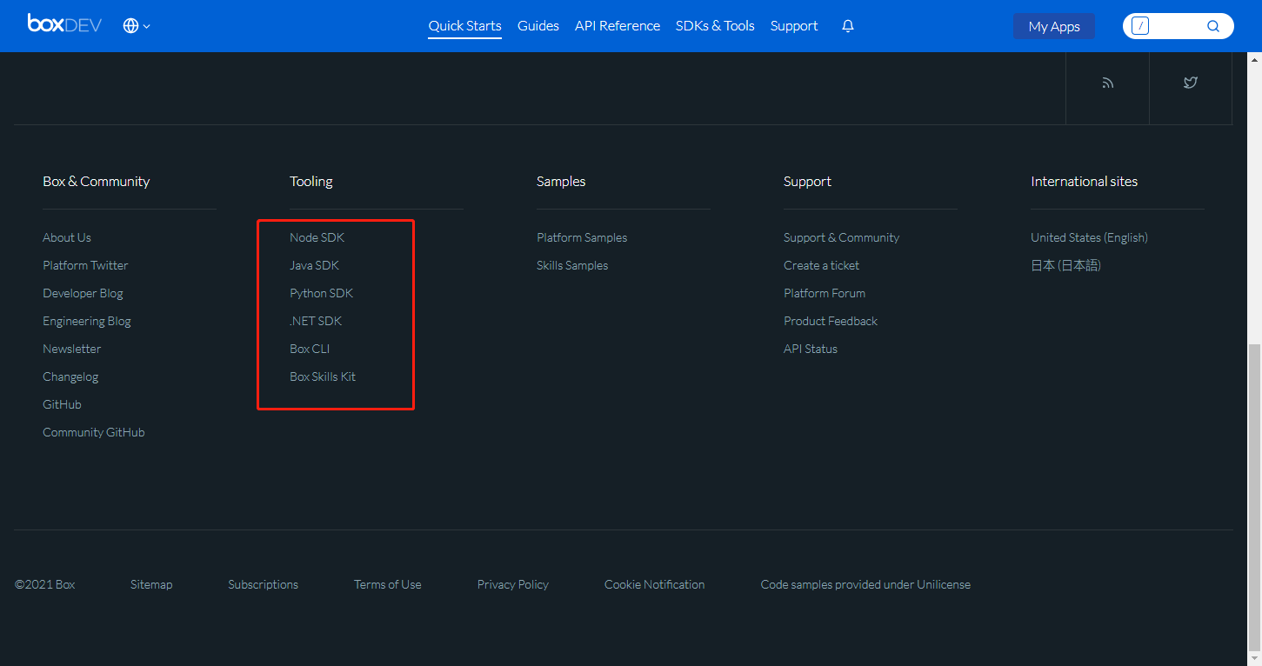Viewport: 1262px width, 666px height.
Task: Click the search magnifier icon
Action: (x=1212, y=26)
